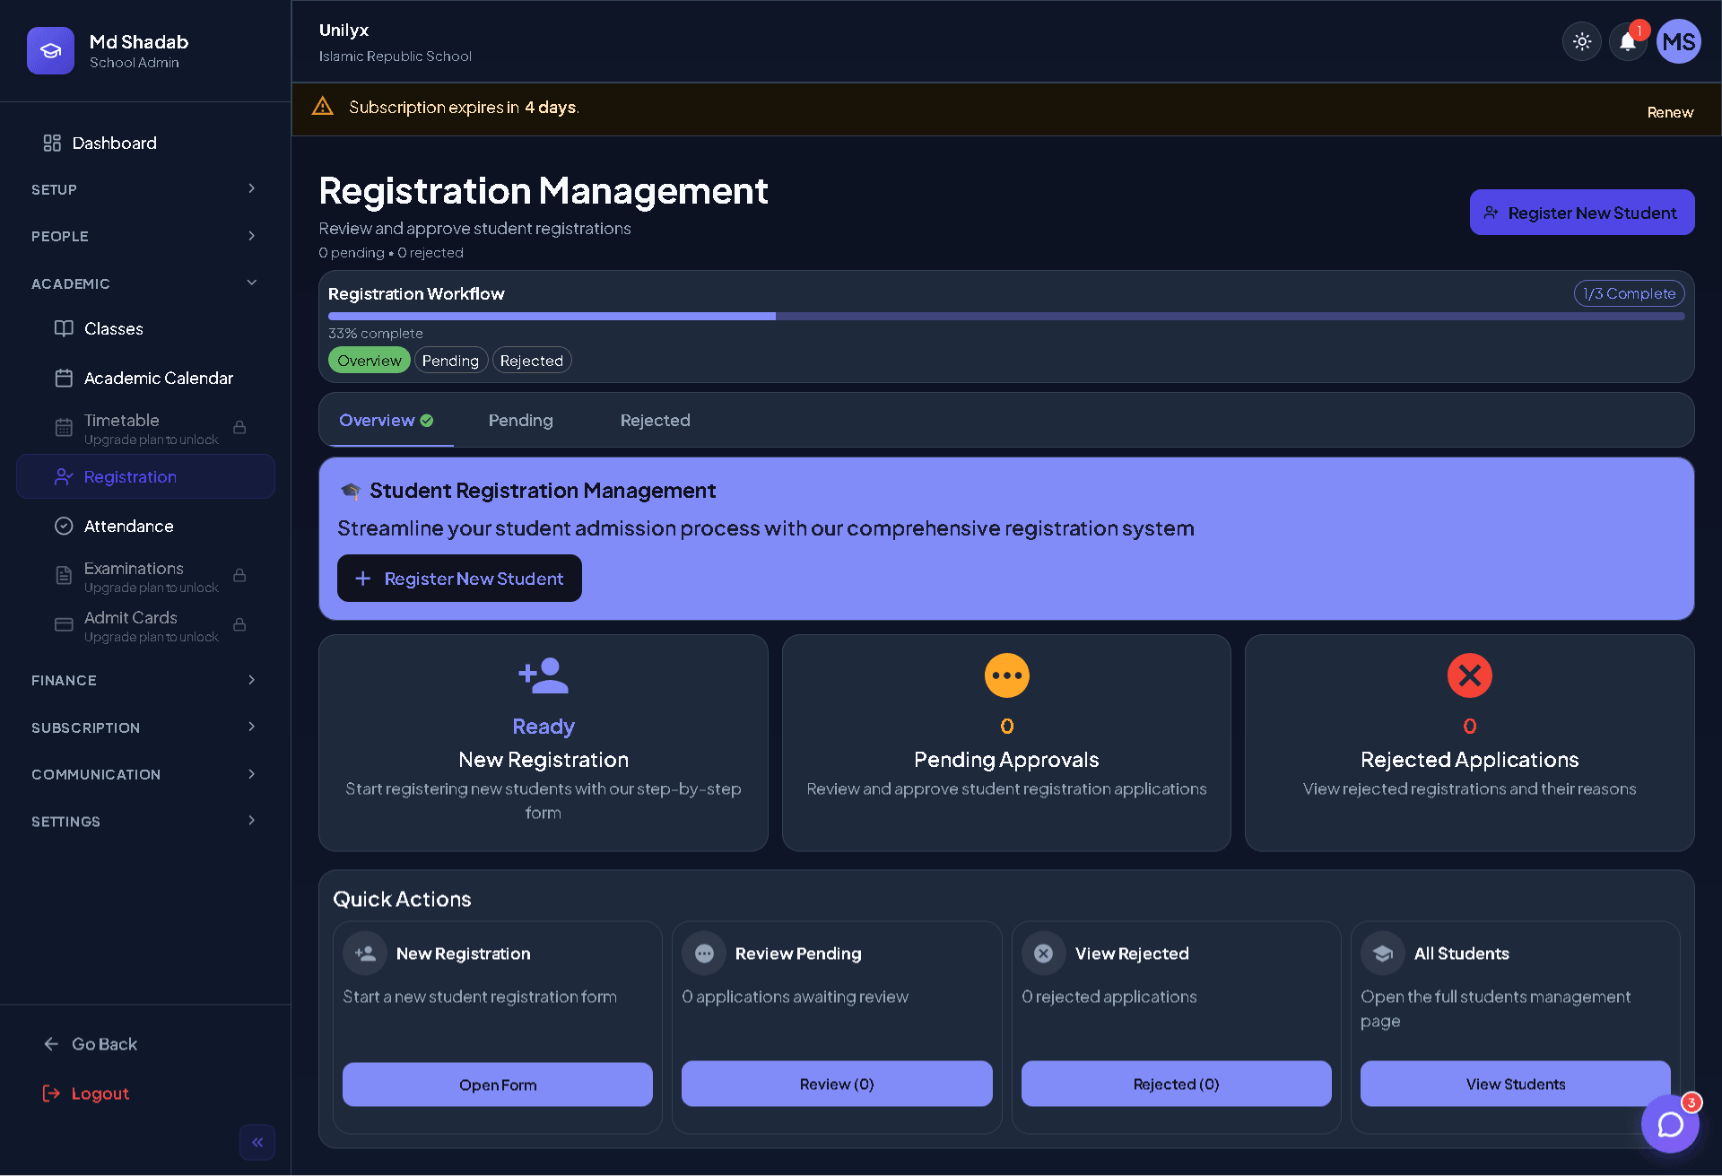Click Logout in the sidebar
This screenshot has width=1722, height=1176.
coord(86,1093)
